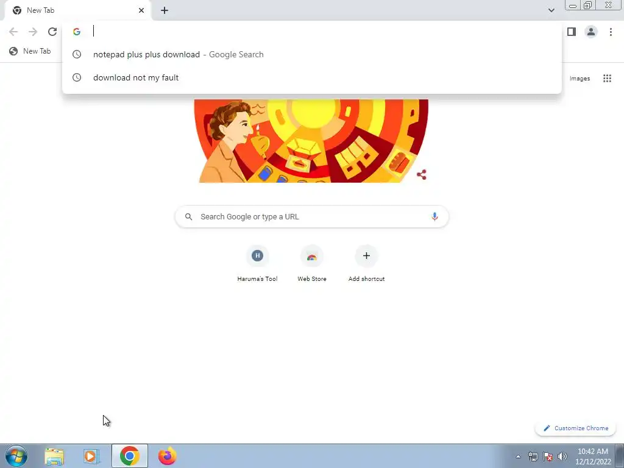Click the Show desktop strip
The image size is (624, 468).
(620, 456)
